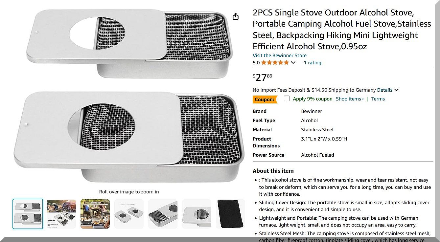Click the share icon above the product image
Viewport: 440px width, 242px height.
click(x=236, y=16)
